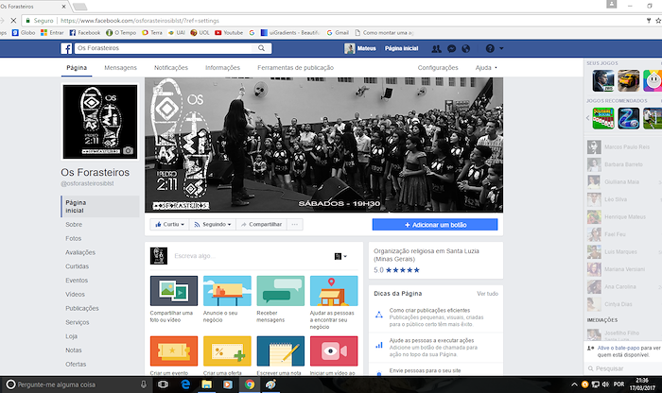Open Avaliações in left sidebar
Viewport: 662px width, 393px height.
pos(80,252)
